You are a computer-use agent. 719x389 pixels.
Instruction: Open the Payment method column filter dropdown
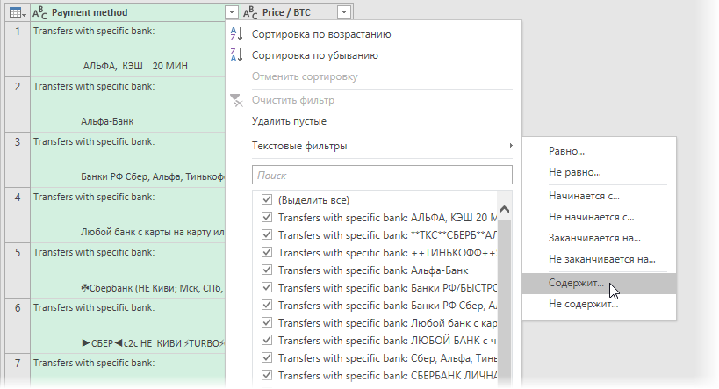pyautogui.click(x=232, y=12)
